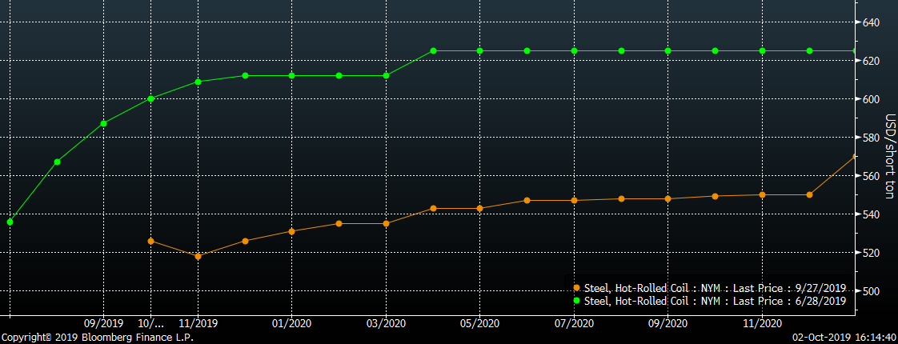Image resolution: width=898 pixels, height=344 pixels.
Task: Select the green data point at 03/2020
Action: (x=386, y=75)
